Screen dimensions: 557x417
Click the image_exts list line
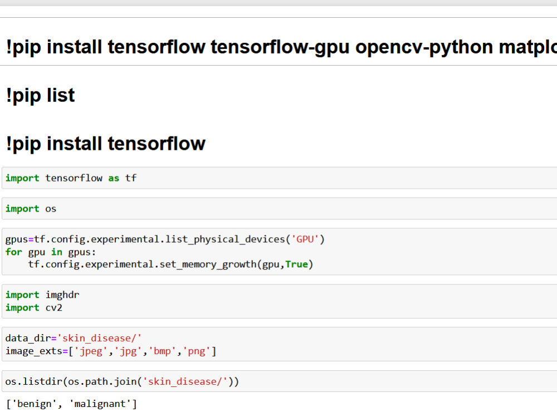pyautogui.click(x=111, y=351)
